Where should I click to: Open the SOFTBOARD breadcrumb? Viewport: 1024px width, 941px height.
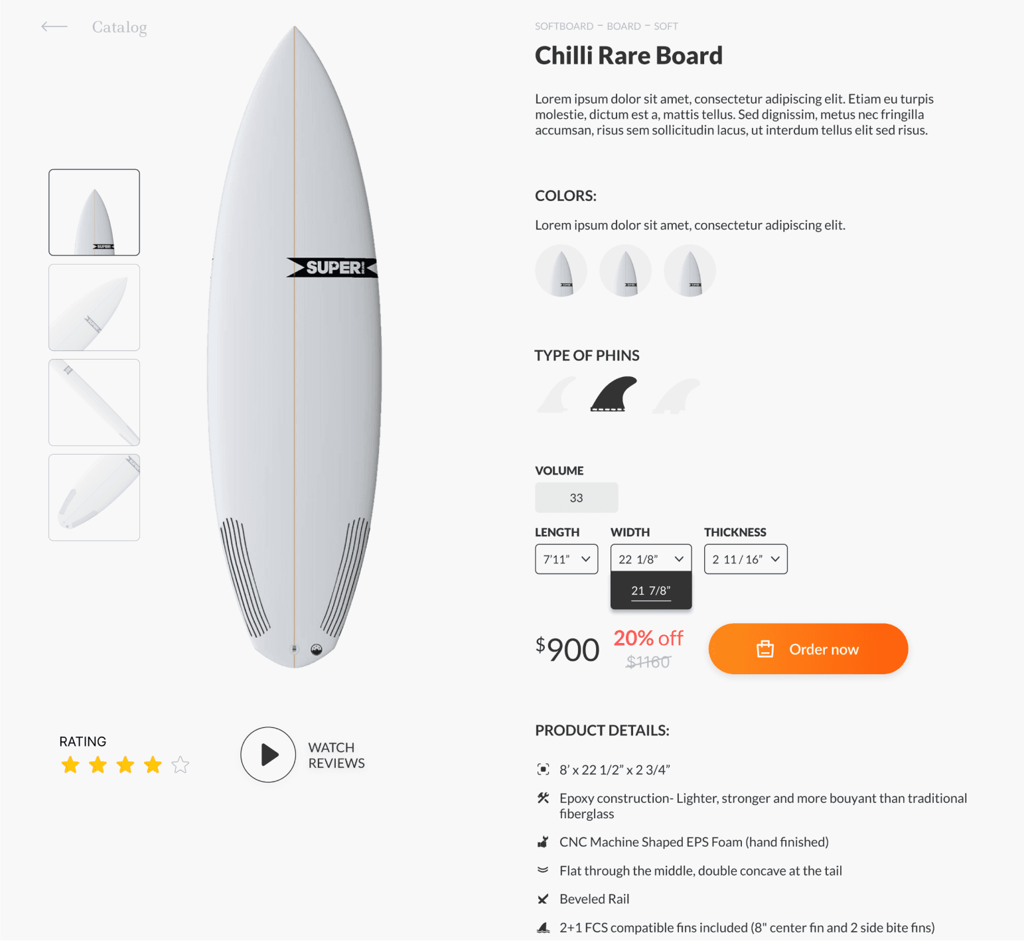(564, 27)
